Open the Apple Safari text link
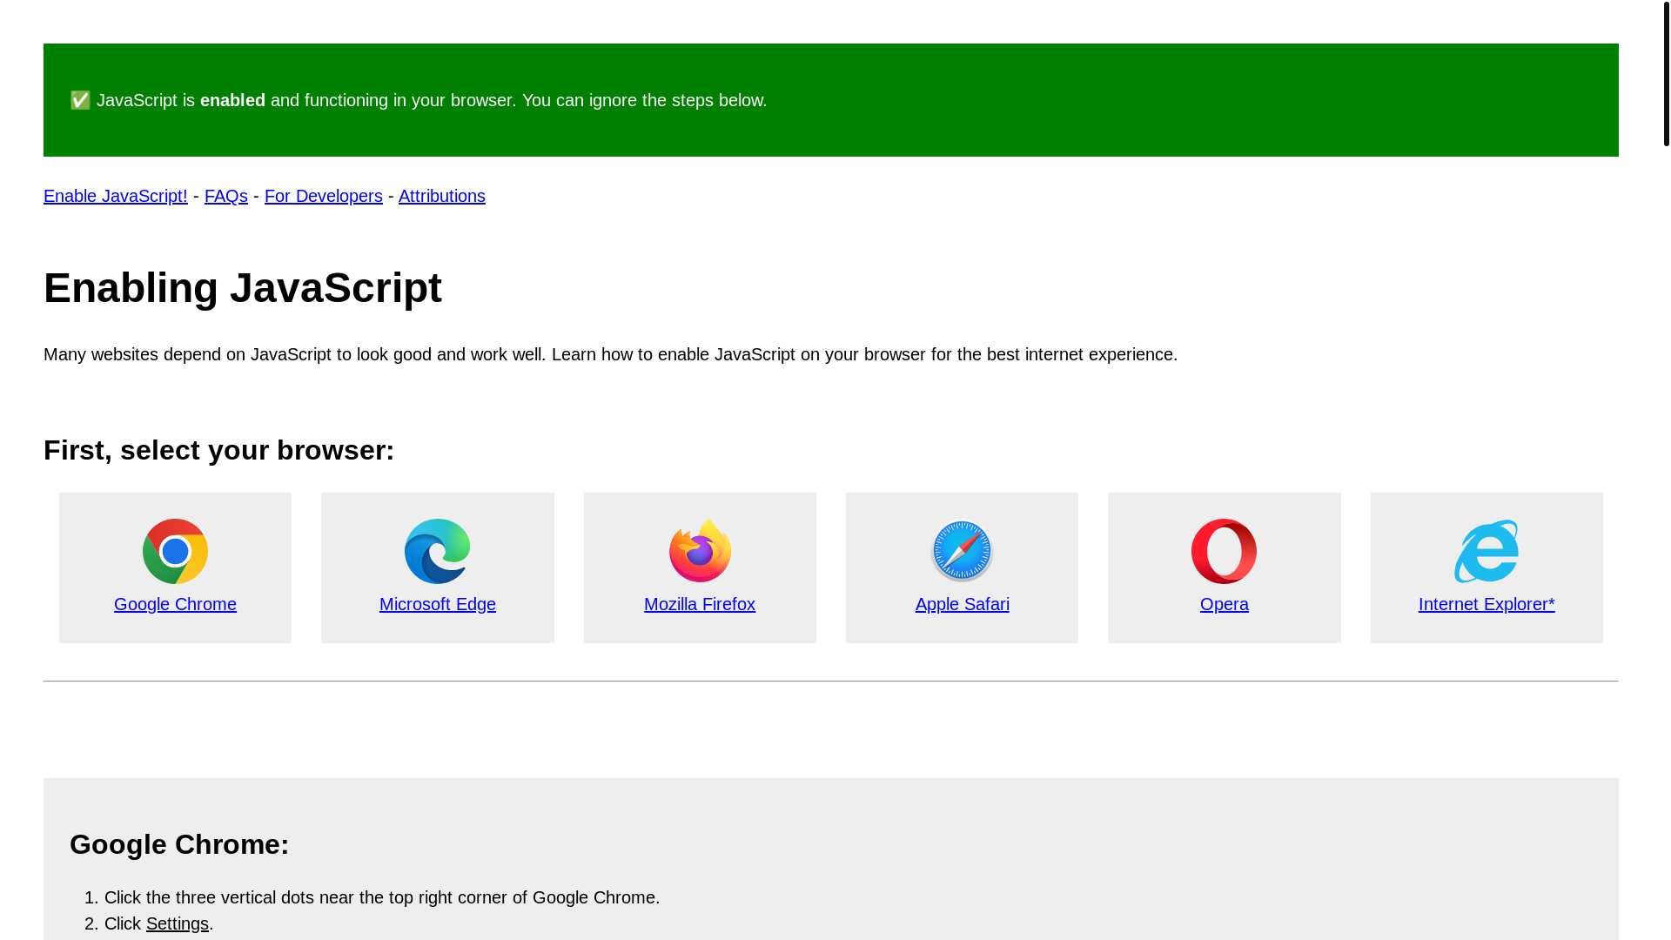Screen dimensions: 1671x940 pos(963,604)
